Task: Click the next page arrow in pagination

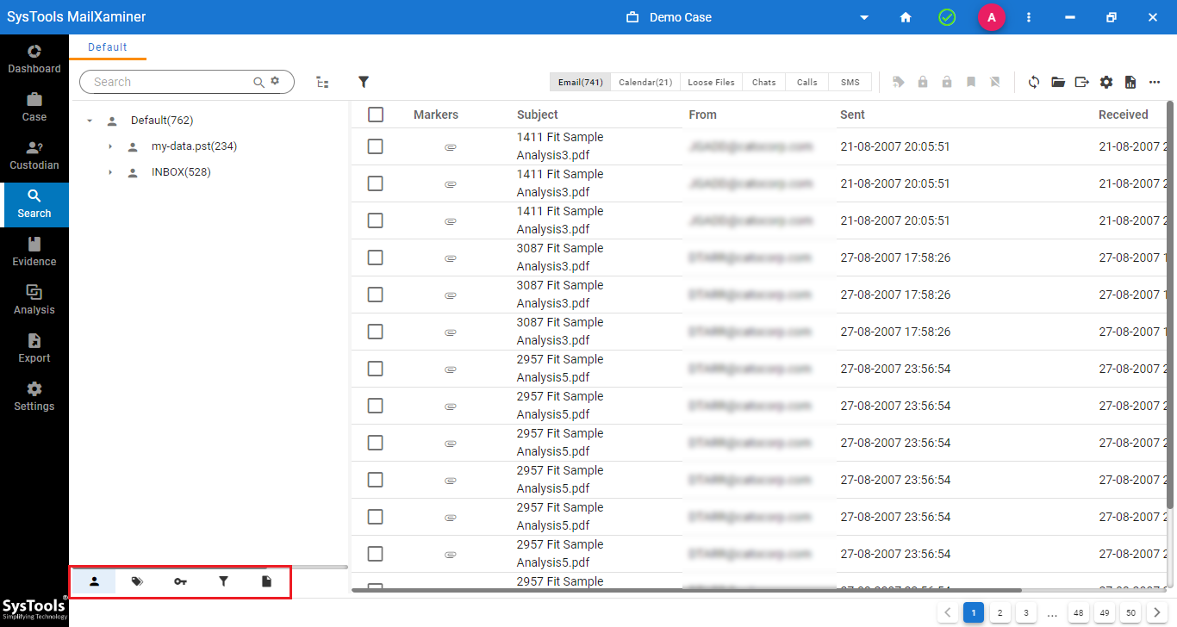Action: [x=1157, y=613]
